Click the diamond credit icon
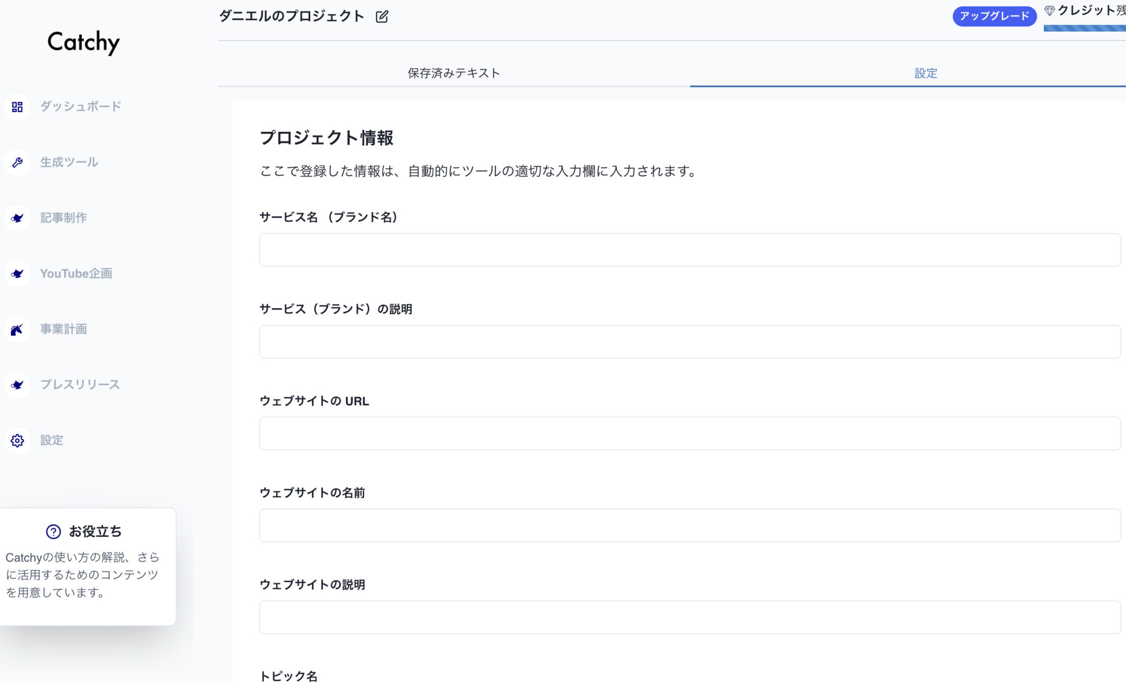The width and height of the screenshot is (1126, 683). point(1049,10)
